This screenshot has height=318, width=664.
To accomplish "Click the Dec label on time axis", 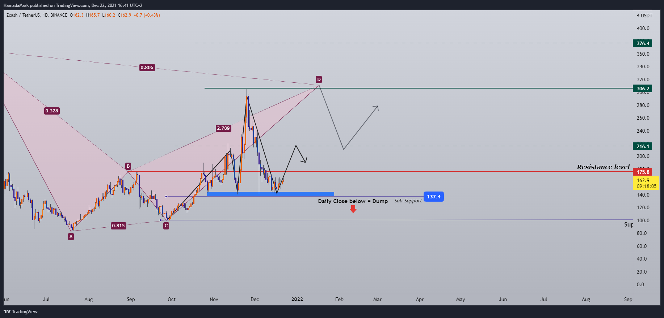I will (255, 299).
